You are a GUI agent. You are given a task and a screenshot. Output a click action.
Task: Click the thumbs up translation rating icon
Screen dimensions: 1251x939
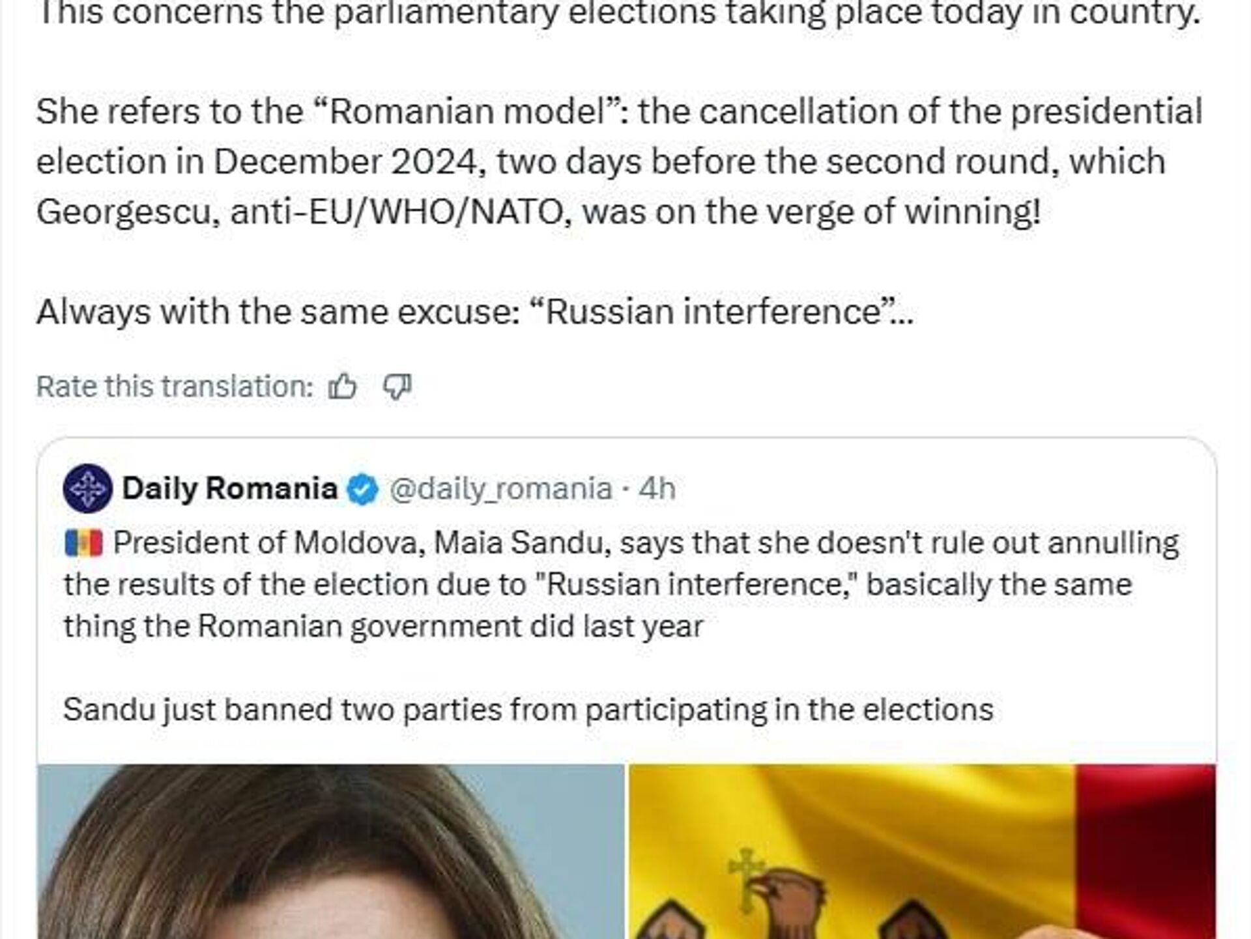coord(342,387)
